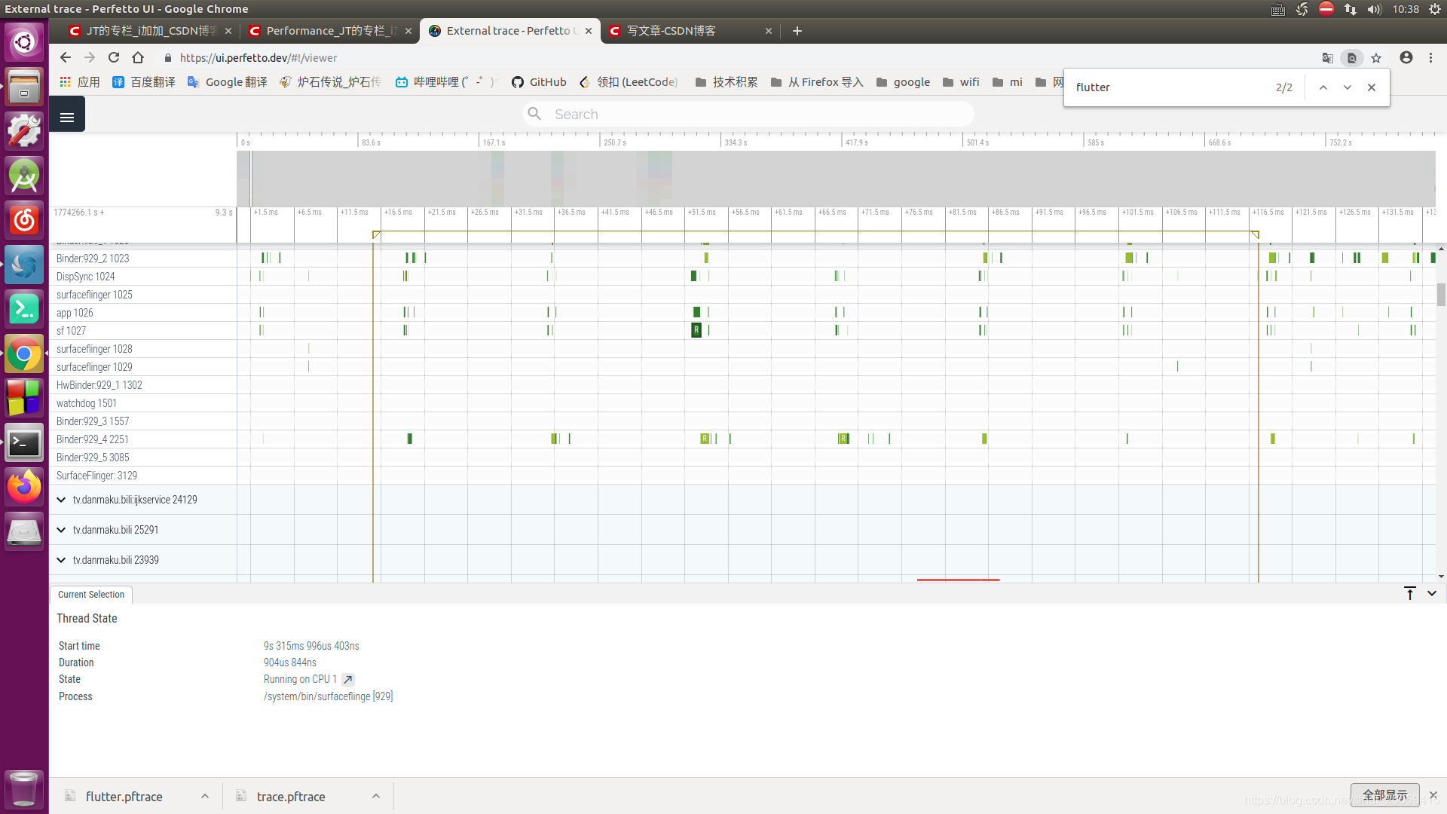Open flutter.pftrace download options arrow

[205, 797]
